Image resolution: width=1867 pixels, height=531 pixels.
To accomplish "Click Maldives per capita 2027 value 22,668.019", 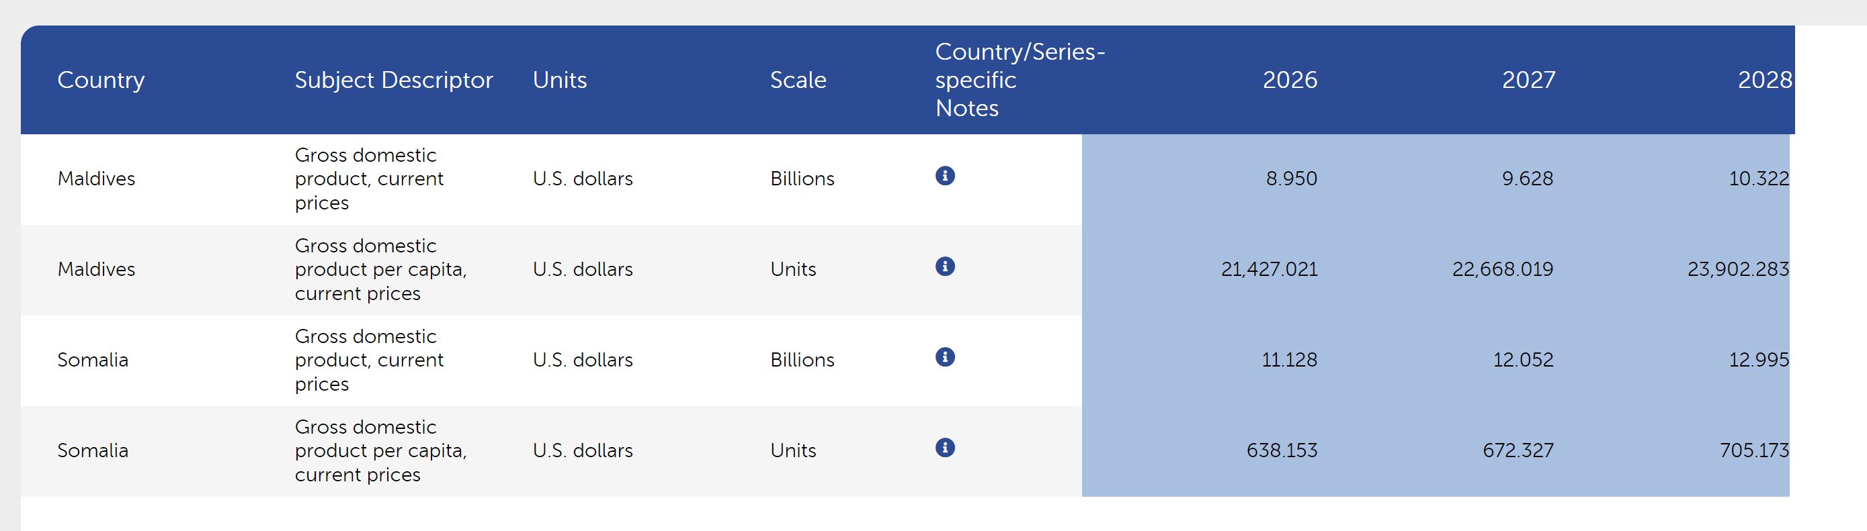I will (x=1503, y=269).
